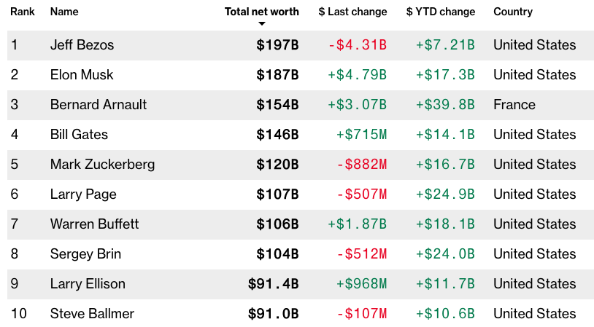This screenshot has width=594, height=327.
Task: Select the Bernard Arnault name
Action: click(99, 105)
